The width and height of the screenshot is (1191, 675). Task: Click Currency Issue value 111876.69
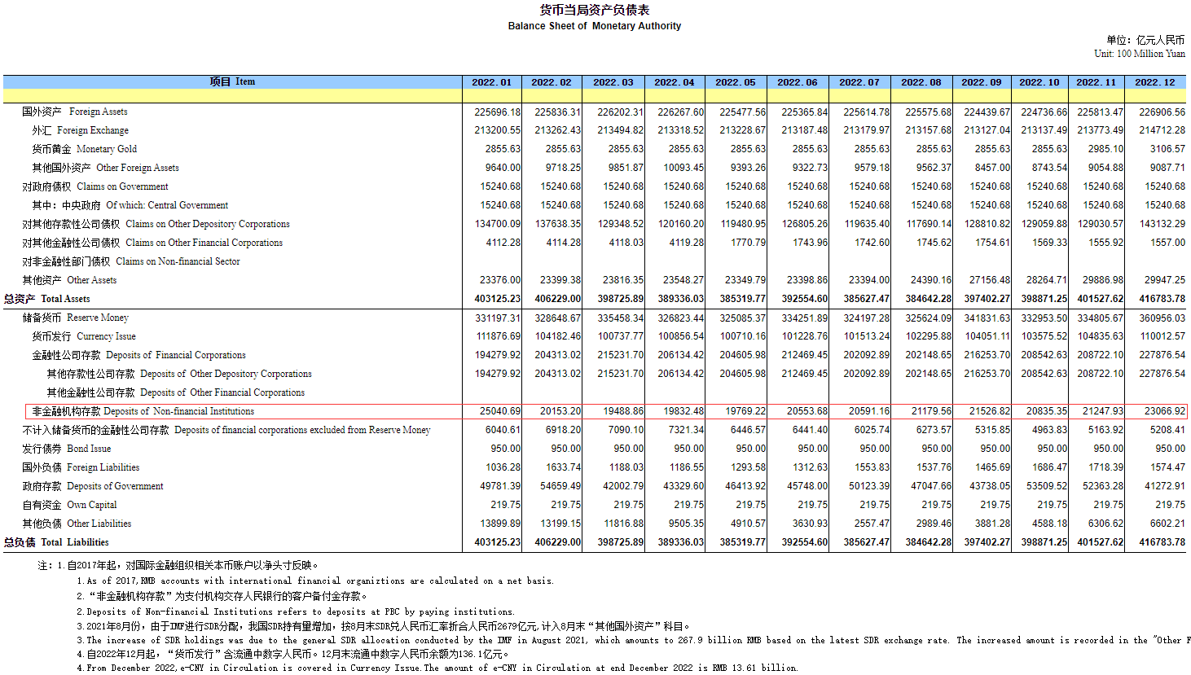pyautogui.click(x=498, y=337)
